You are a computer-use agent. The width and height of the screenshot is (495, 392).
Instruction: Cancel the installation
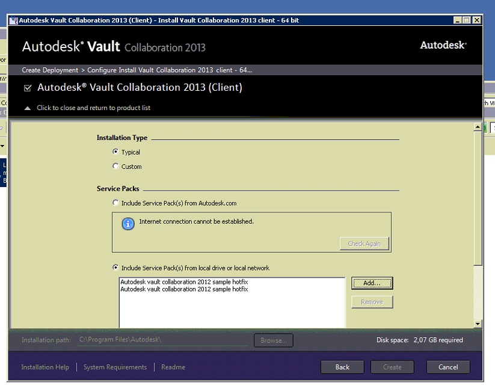pos(448,367)
